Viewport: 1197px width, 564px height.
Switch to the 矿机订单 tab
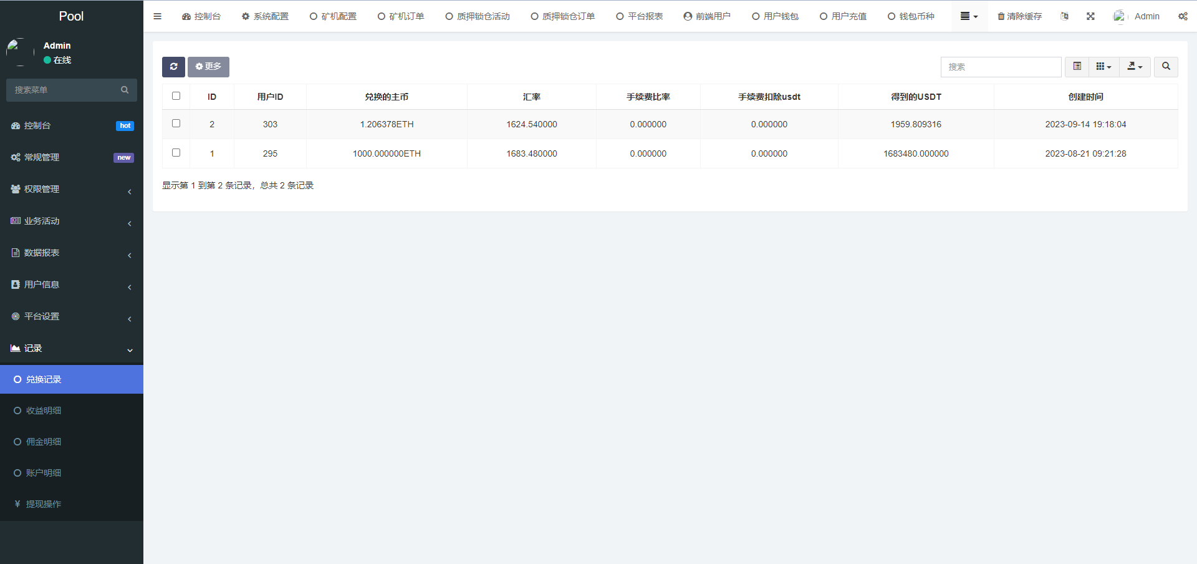coord(400,16)
